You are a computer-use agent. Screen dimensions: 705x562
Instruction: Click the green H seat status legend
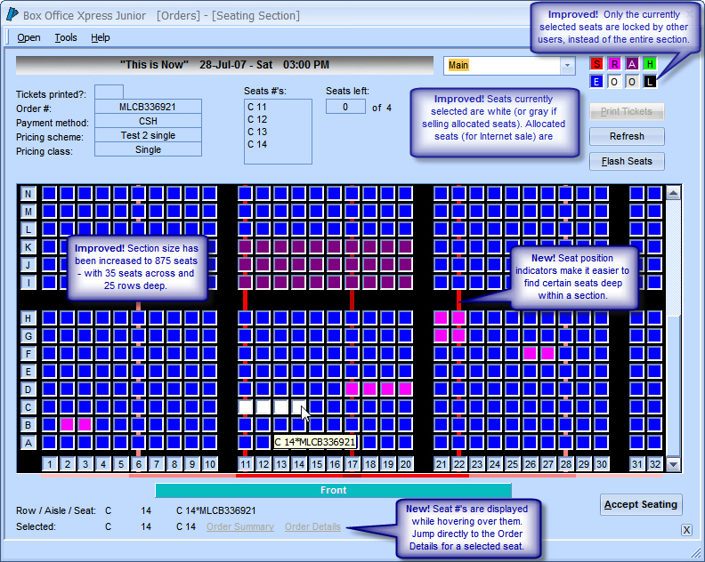(650, 64)
